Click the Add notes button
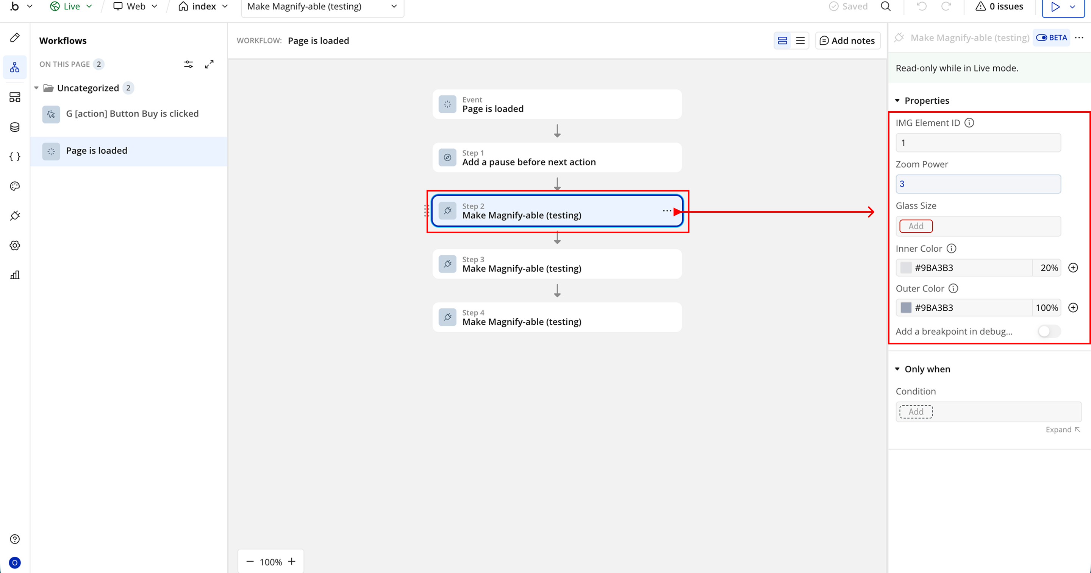1091x573 pixels. click(x=847, y=40)
